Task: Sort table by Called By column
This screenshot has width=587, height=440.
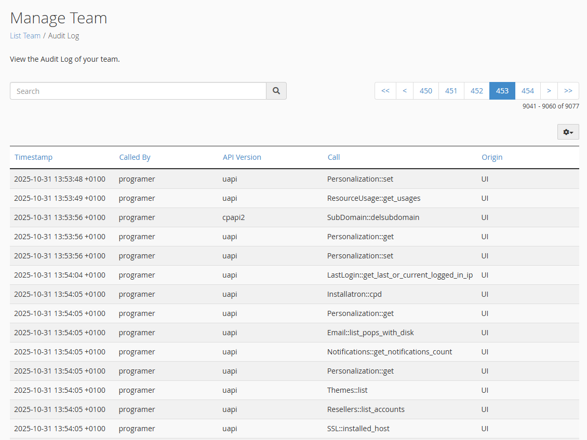Action: [135, 157]
